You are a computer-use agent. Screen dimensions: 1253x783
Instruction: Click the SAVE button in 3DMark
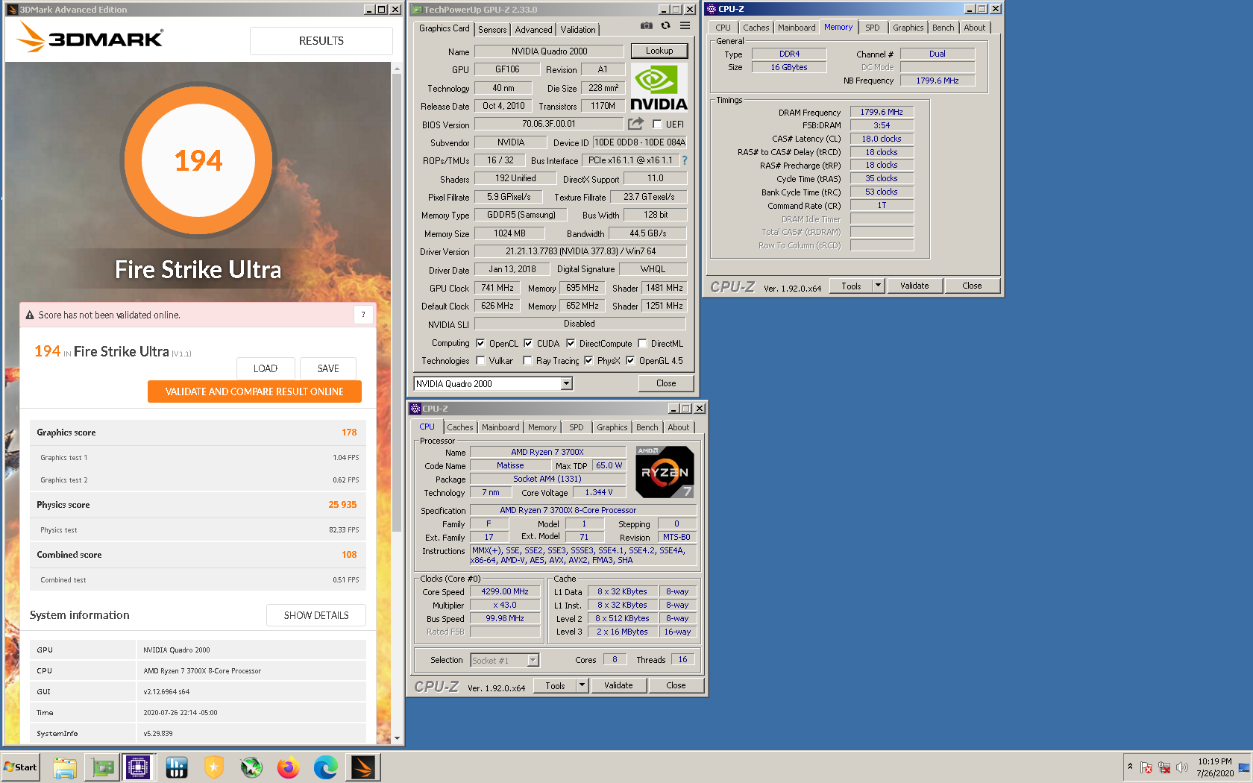tap(328, 368)
